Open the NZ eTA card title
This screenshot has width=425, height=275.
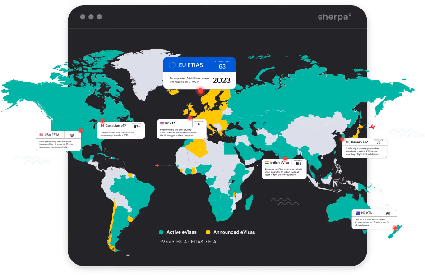pyautogui.click(x=366, y=213)
